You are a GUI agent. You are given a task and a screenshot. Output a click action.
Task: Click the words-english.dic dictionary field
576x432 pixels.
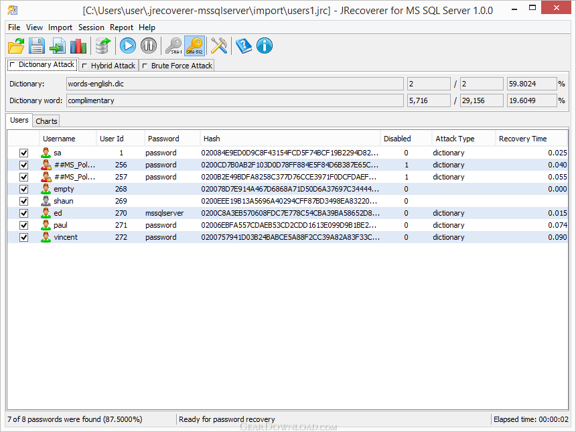click(x=235, y=84)
